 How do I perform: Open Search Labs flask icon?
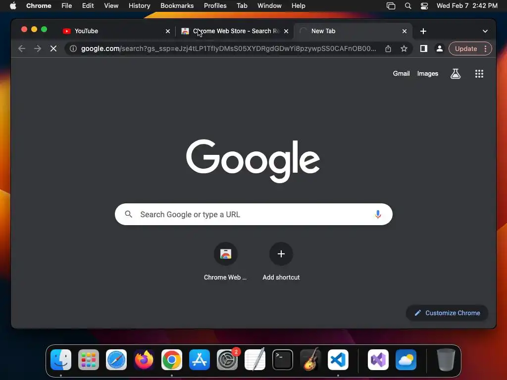click(x=456, y=74)
